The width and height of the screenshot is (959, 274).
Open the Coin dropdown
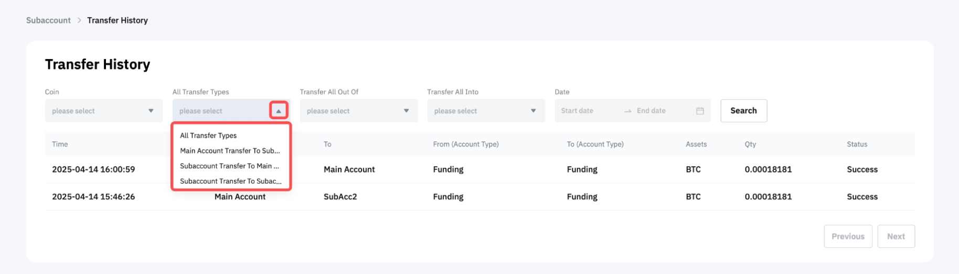pos(103,111)
